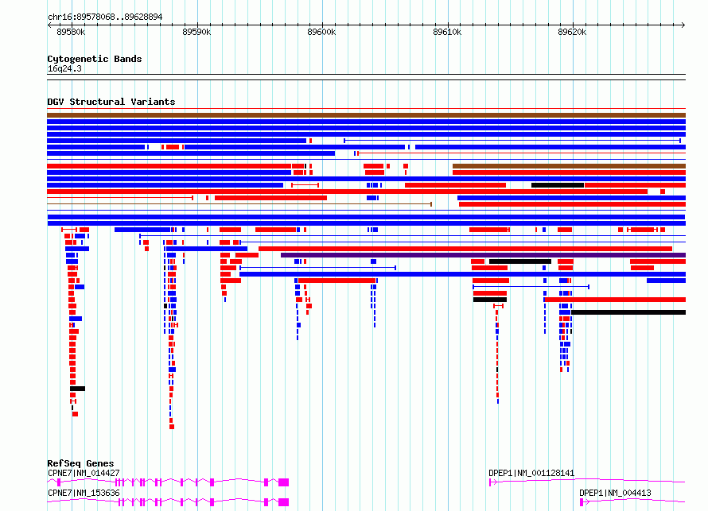Screen dimensions: 708x511
Task: Click the thin brown variant line with end cap
Action: click(239, 204)
